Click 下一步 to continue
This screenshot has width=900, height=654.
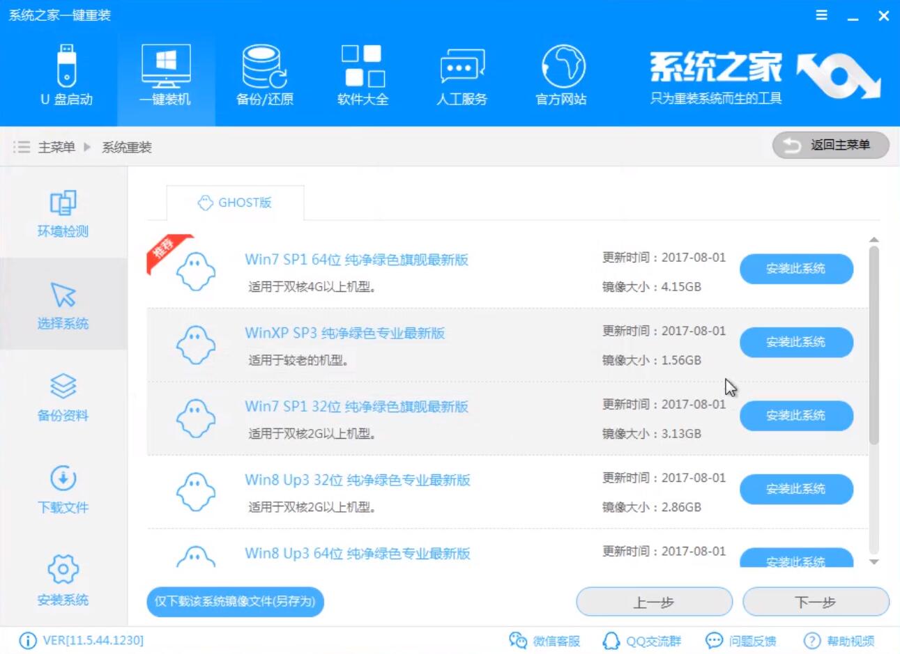(816, 601)
